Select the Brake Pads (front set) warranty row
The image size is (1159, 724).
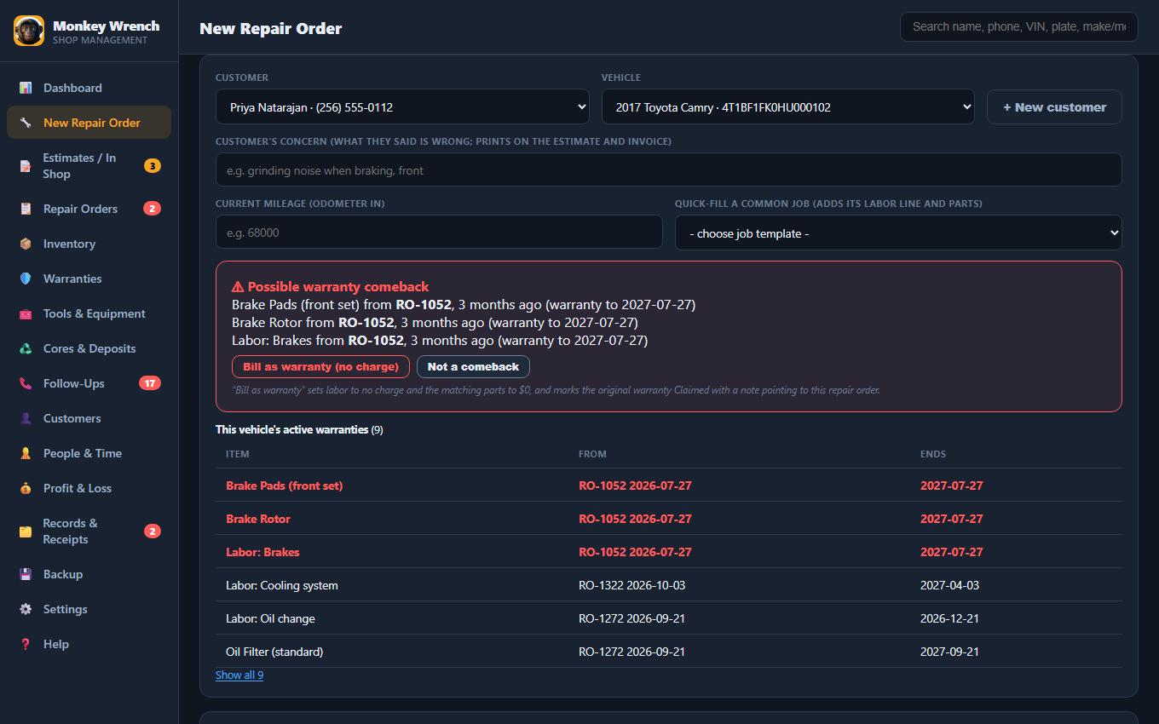669,486
